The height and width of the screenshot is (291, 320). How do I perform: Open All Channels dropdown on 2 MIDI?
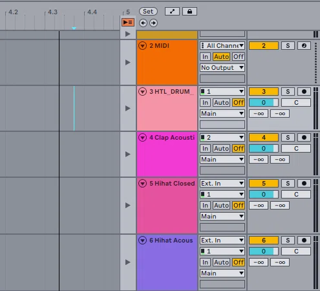[x=222, y=46]
